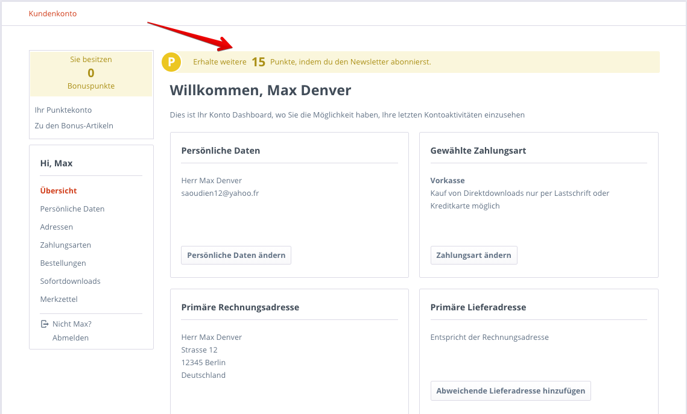Select Übersicht in the account menu

59,190
